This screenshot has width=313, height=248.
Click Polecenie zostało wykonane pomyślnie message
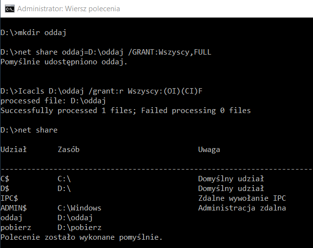[x=82, y=237]
